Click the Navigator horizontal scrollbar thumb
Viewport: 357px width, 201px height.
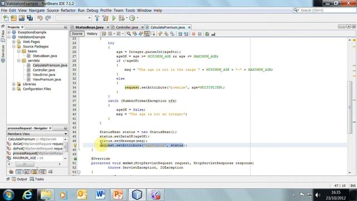pos(25,164)
